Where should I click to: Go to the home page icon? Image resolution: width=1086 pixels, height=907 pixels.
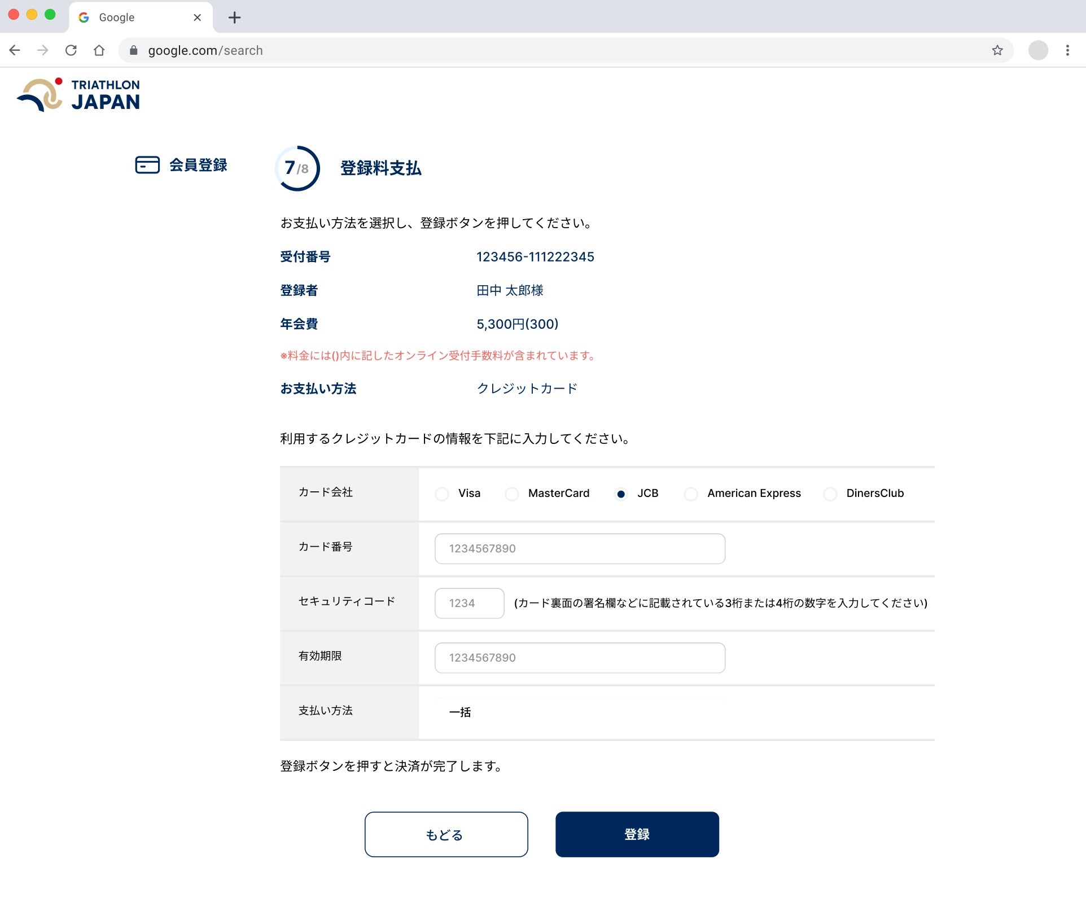[x=99, y=50]
